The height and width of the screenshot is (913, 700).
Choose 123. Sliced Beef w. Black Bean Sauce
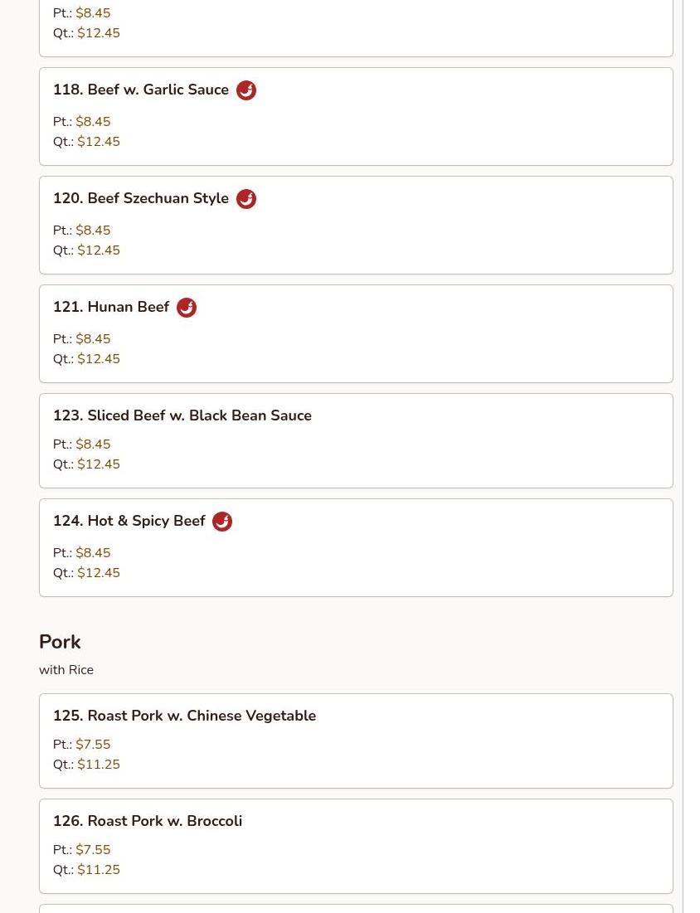(x=182, y=415)
